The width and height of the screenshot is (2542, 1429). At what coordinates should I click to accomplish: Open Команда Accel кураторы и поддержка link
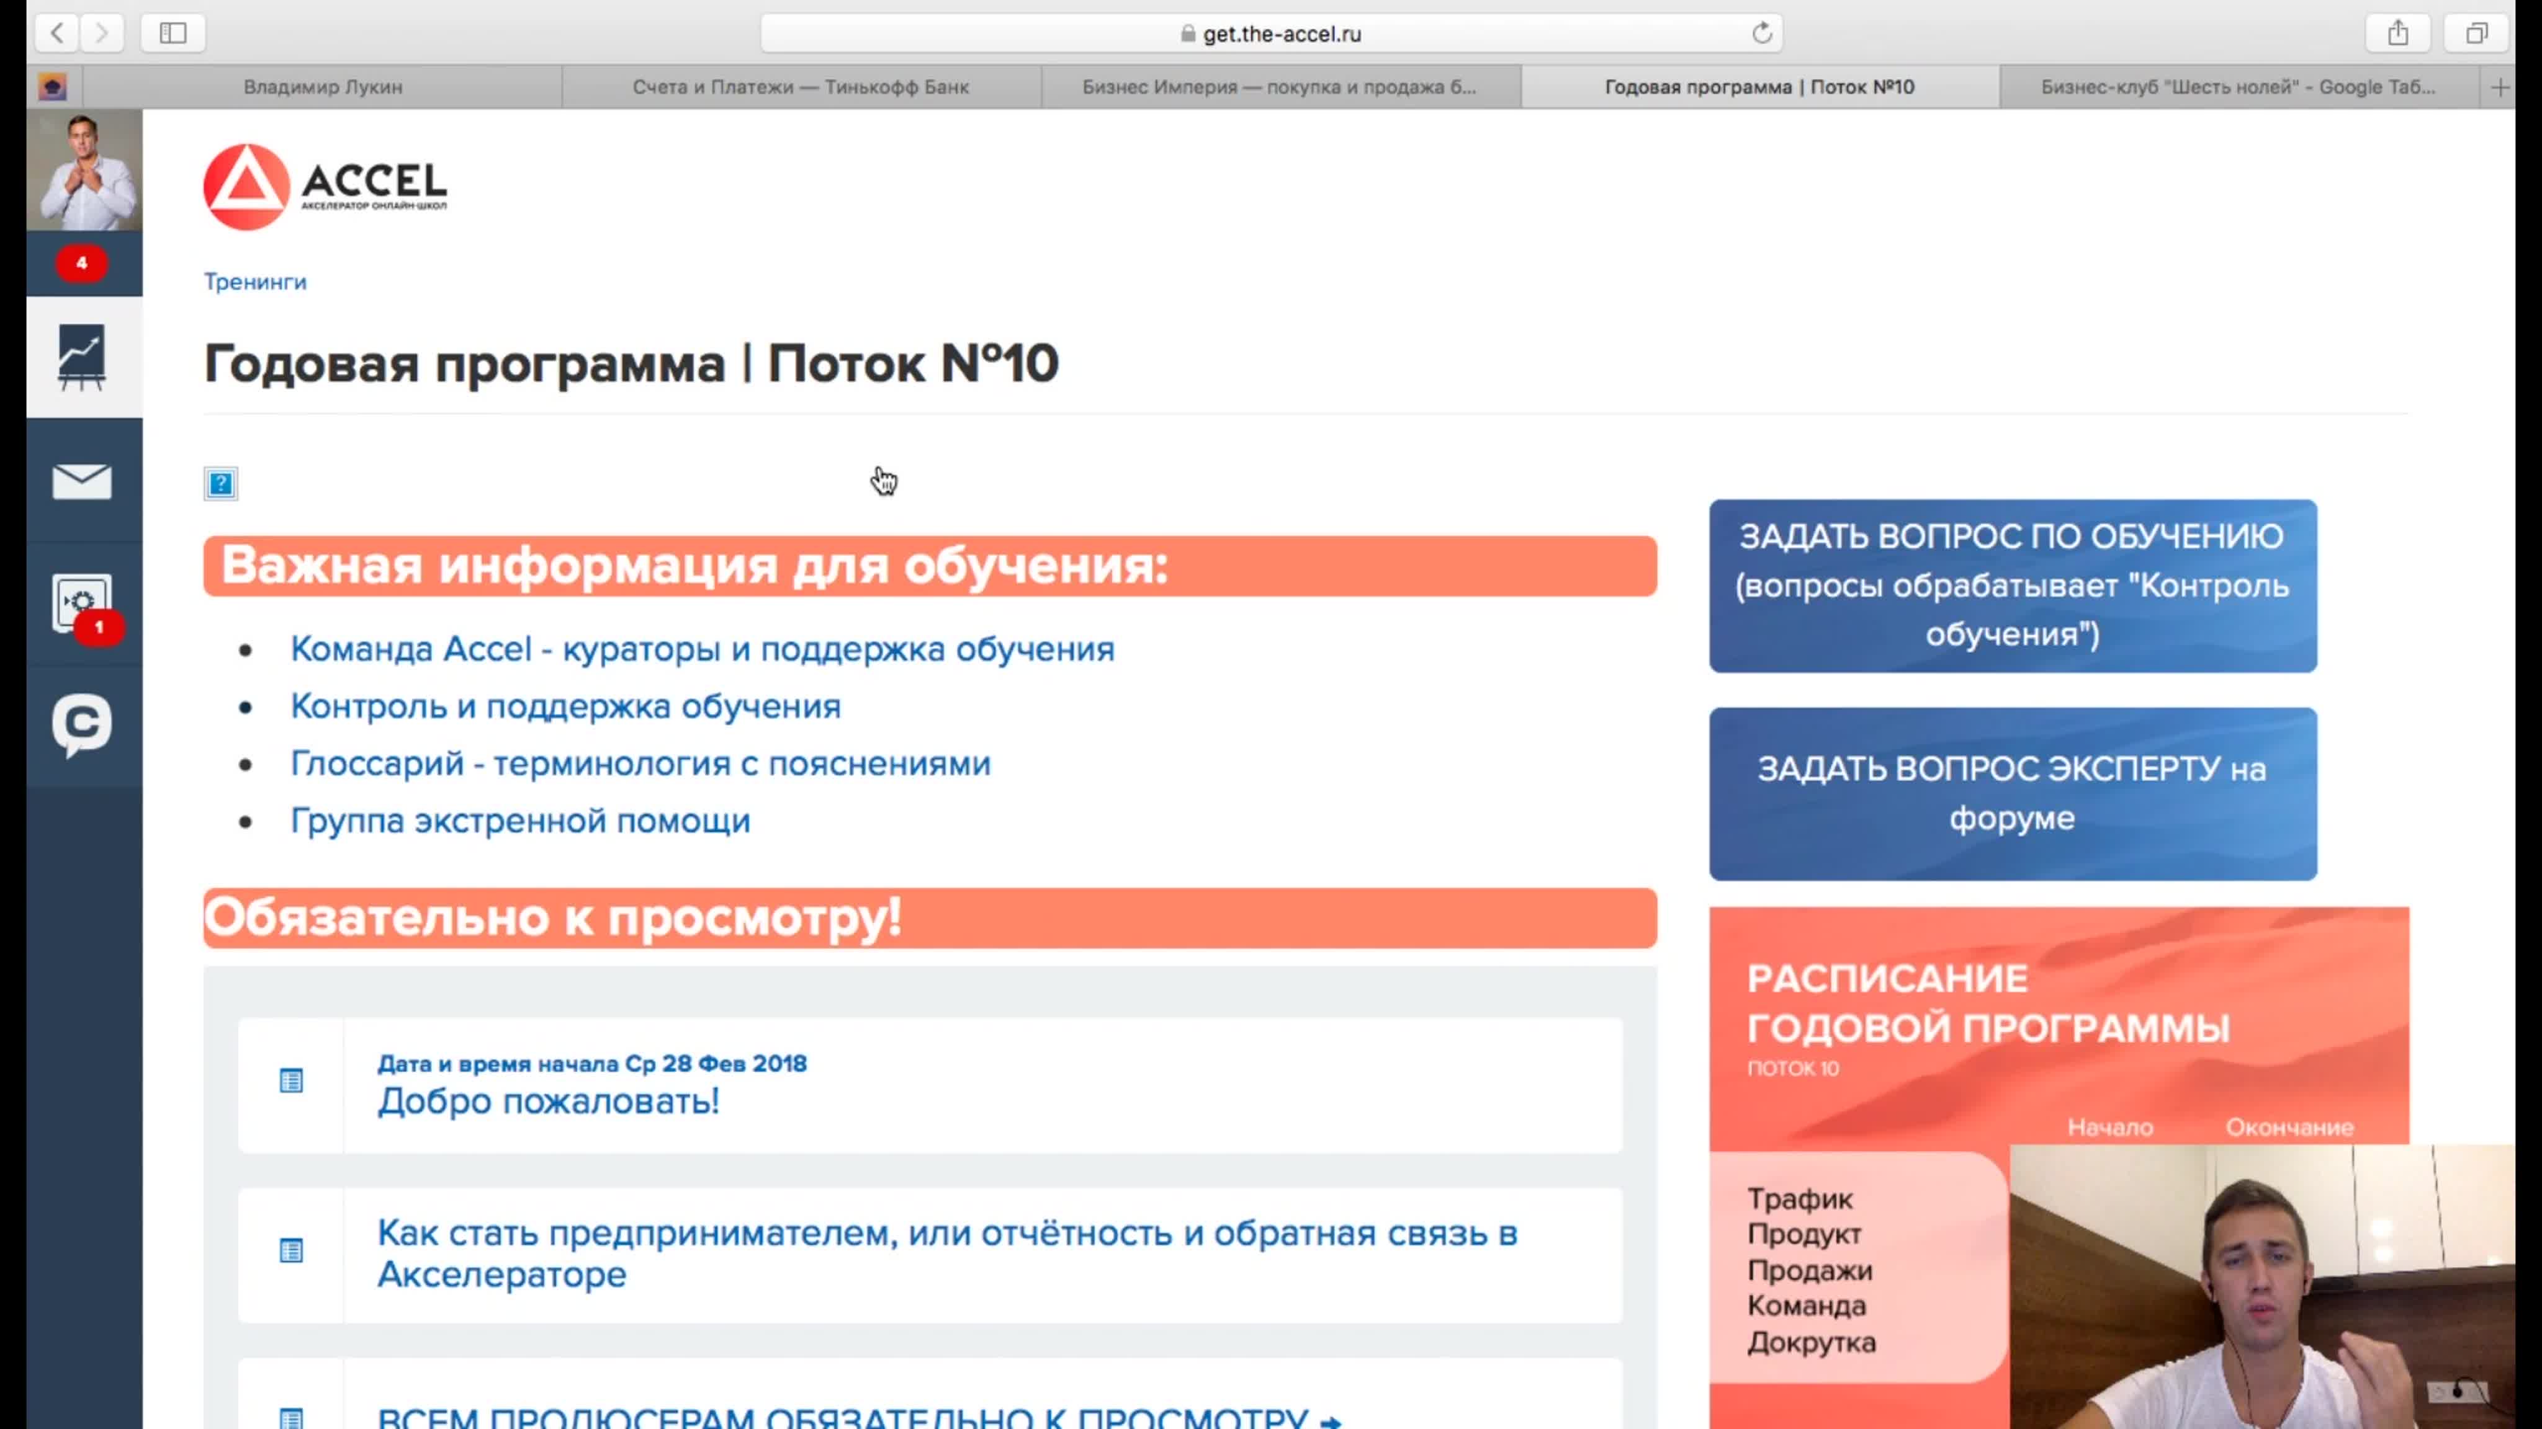click(x=702, y=649)
